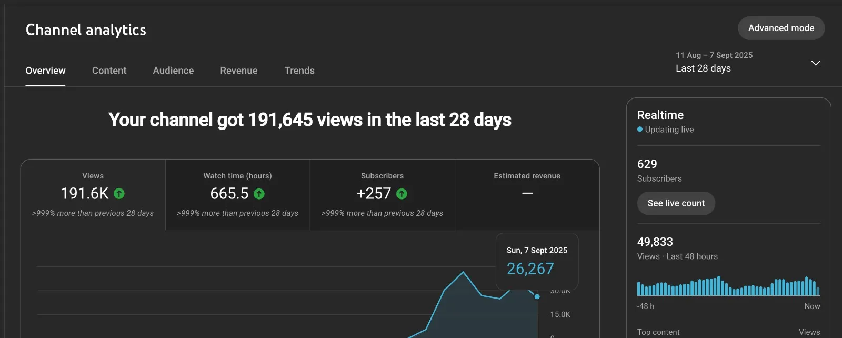Click the data point on the chart line

click(537, 296)
